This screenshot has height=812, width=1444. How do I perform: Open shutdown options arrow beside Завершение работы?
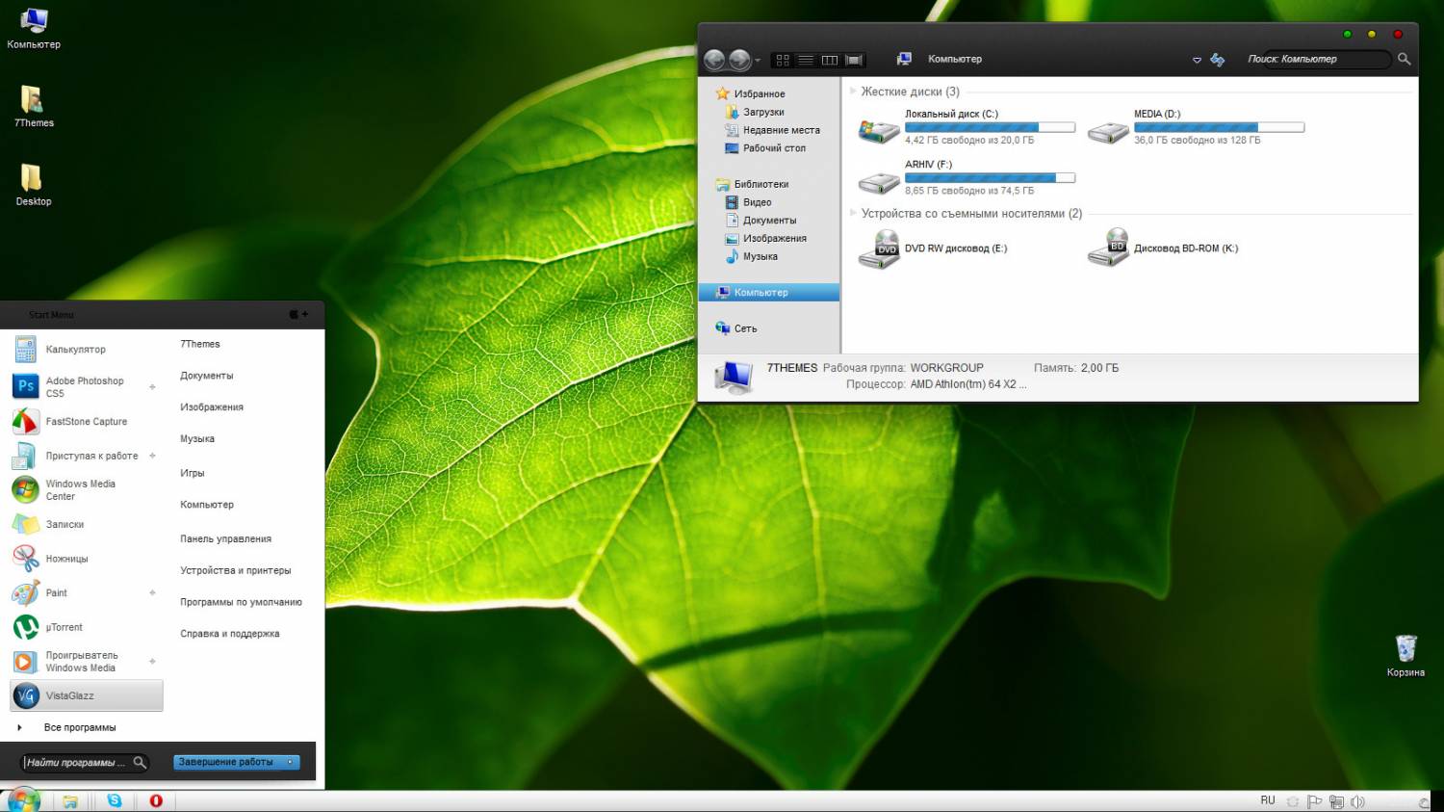291,762
